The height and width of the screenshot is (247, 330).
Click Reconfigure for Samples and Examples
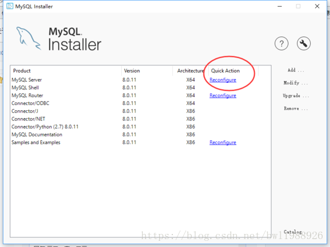222,143
